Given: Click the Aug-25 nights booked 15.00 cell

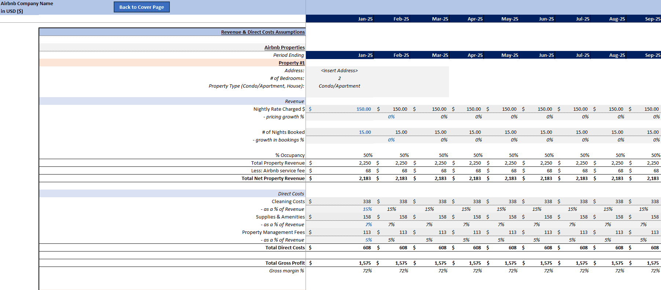Looking at the screenshot, I should [x=617, y=132].
